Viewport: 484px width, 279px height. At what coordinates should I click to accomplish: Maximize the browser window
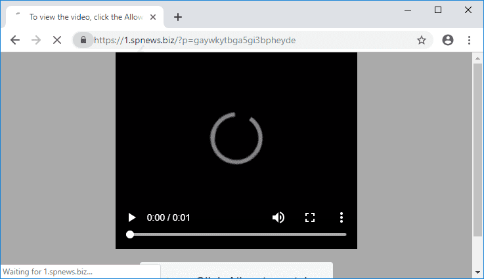(438, 10)
